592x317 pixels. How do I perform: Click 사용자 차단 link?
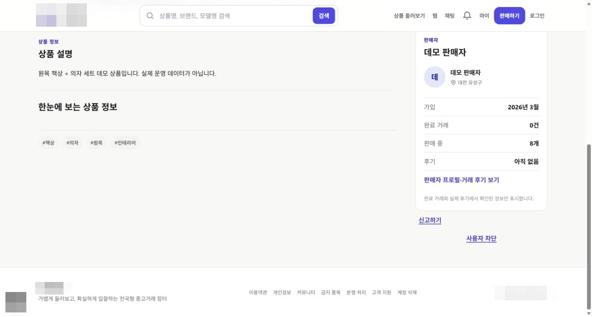[x=481, y=239]
